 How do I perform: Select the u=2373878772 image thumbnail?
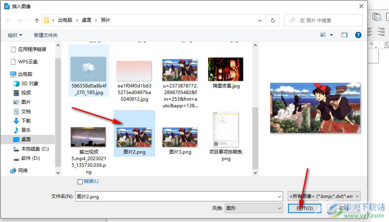pos(180,70)
